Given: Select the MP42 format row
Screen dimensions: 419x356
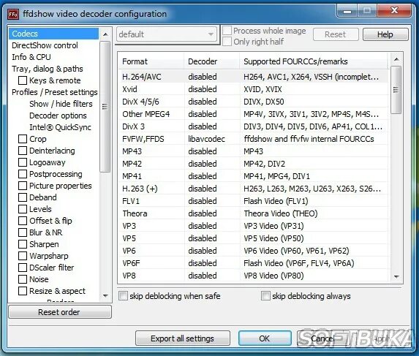Looking at the screenshot, I should (x=253, y=164).
